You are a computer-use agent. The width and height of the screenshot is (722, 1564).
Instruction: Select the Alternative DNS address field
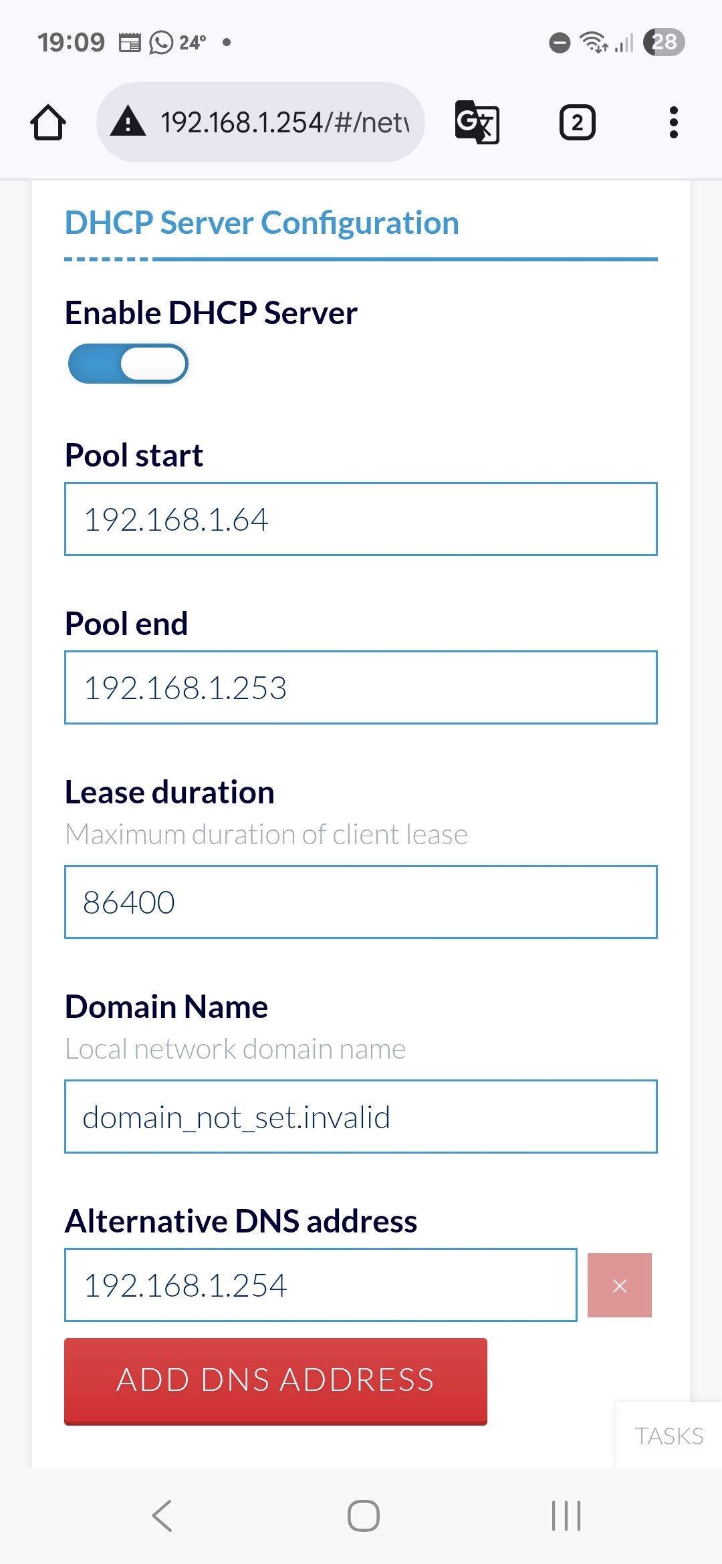pyautogui.click(x=321, y=1285)
